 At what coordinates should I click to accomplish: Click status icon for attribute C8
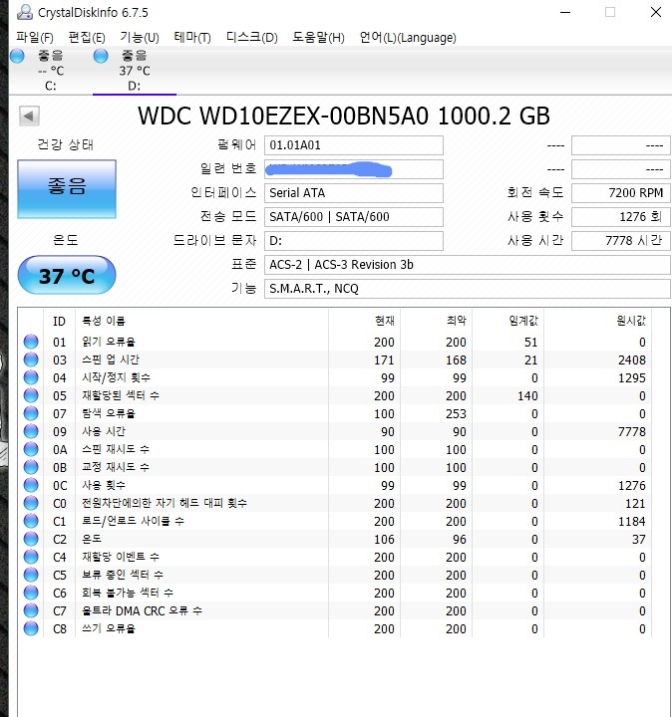(31, 628)
